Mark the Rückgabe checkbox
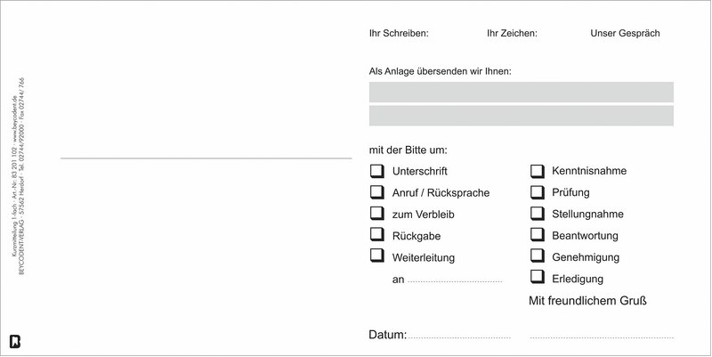This screenshot has height=357, width=712. (x=375, y=236)
